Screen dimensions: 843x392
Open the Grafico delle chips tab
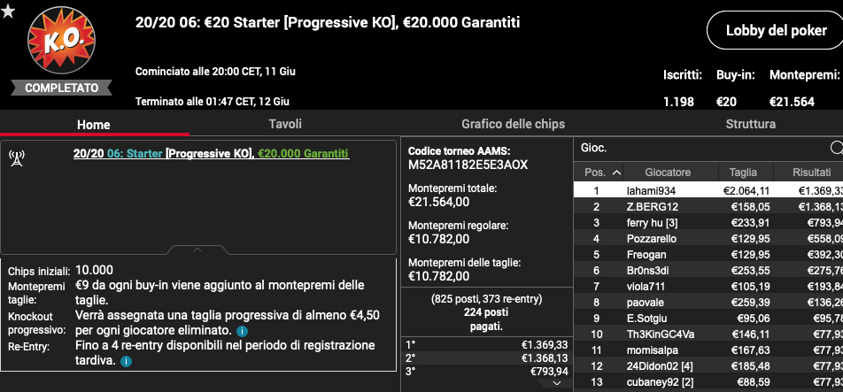(513, 124)
